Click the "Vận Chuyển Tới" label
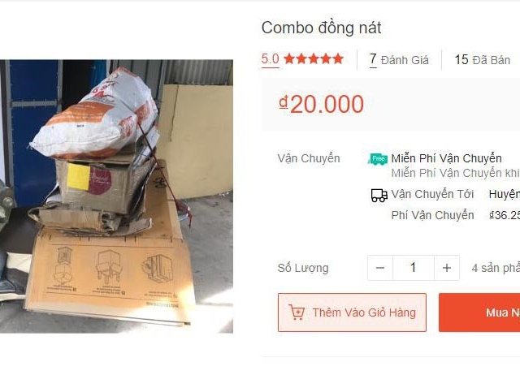This screenshot has width=520, height=375. pos(432,194)
